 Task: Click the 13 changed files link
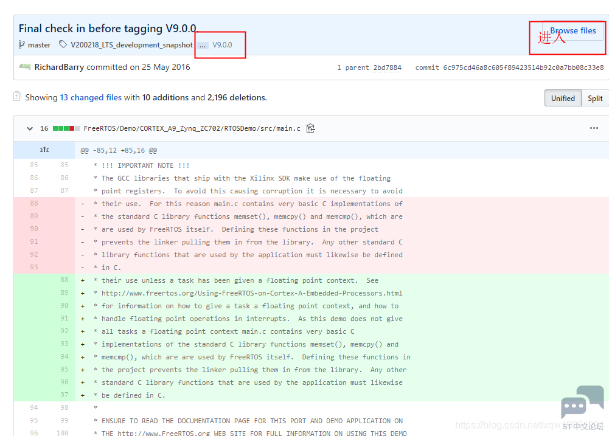point(91,97)
